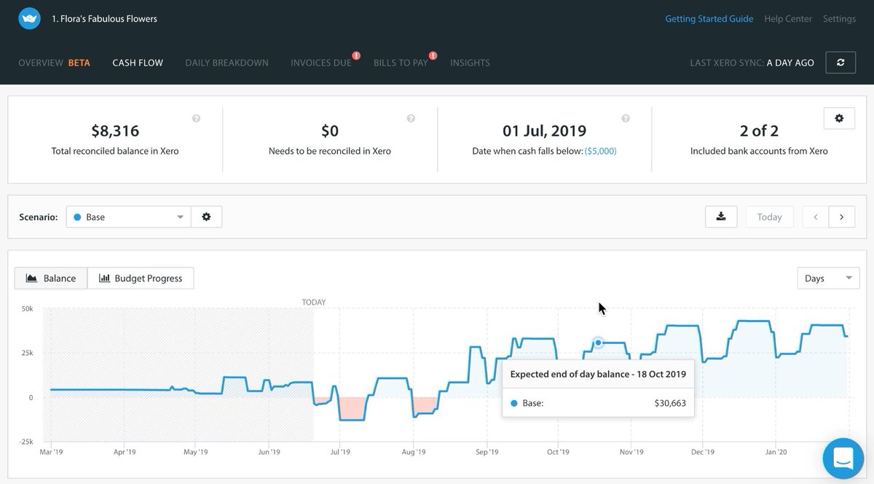The image size is (874, 484).
Task: Click the 18 Oct balance marker on chart
Action: (597, 343)
